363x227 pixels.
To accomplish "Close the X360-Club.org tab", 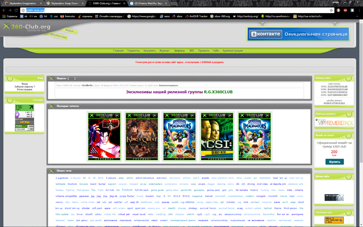I will [x=124, y=4].
